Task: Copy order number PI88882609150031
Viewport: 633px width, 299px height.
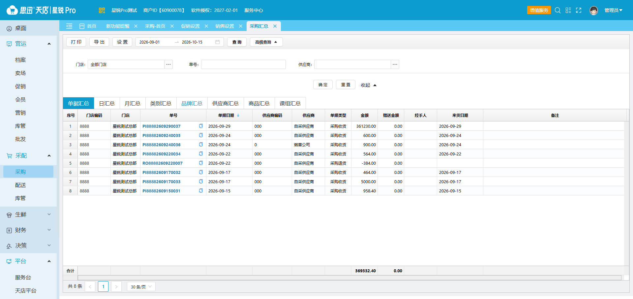Action: tap(201, 191)
